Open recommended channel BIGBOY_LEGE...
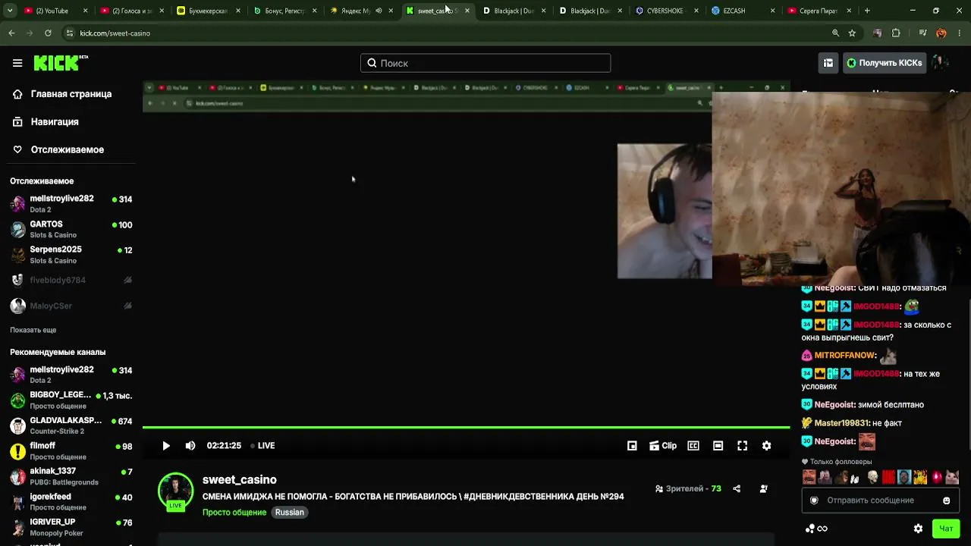This screenshot has width=971, height=546. coord(71,400)
